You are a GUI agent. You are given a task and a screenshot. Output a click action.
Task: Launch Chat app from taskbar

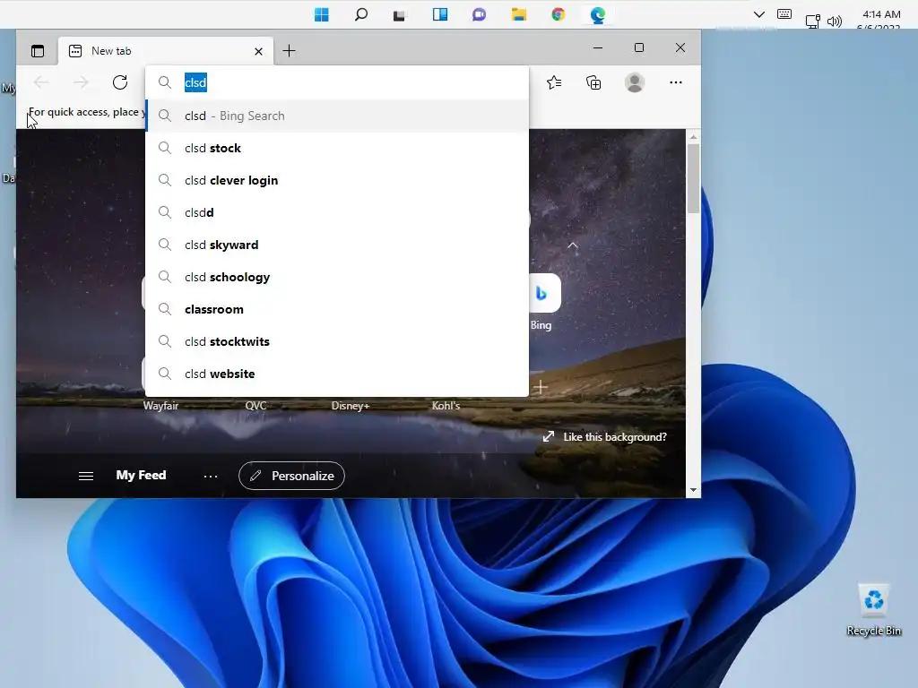[479, 14]
